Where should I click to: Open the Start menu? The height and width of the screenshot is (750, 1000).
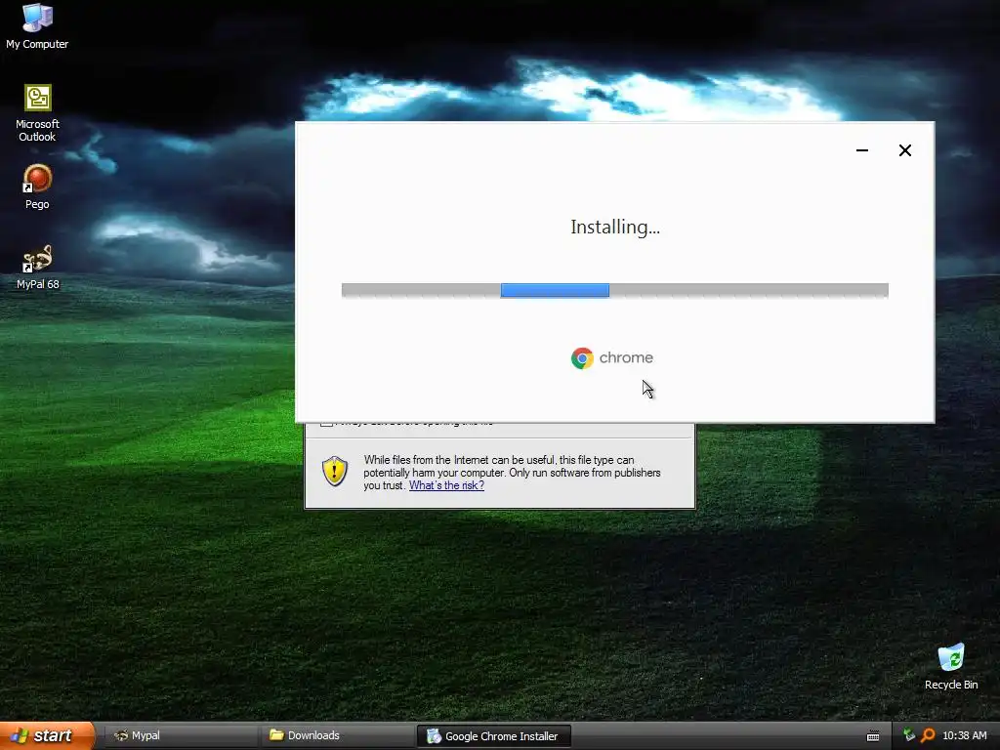tap(47, 736)
